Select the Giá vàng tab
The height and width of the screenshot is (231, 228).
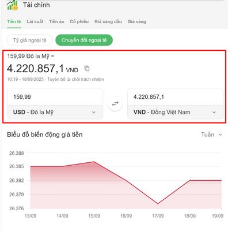click(x=137, y=21)
